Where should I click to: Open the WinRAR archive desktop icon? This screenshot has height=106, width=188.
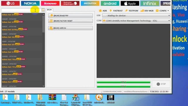click(52, 99)
